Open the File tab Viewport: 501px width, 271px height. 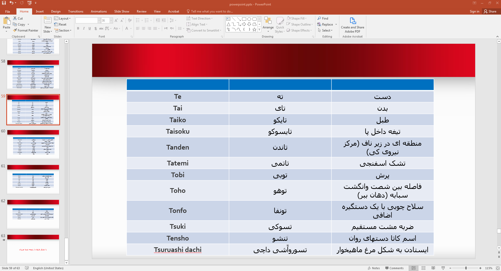8,11
